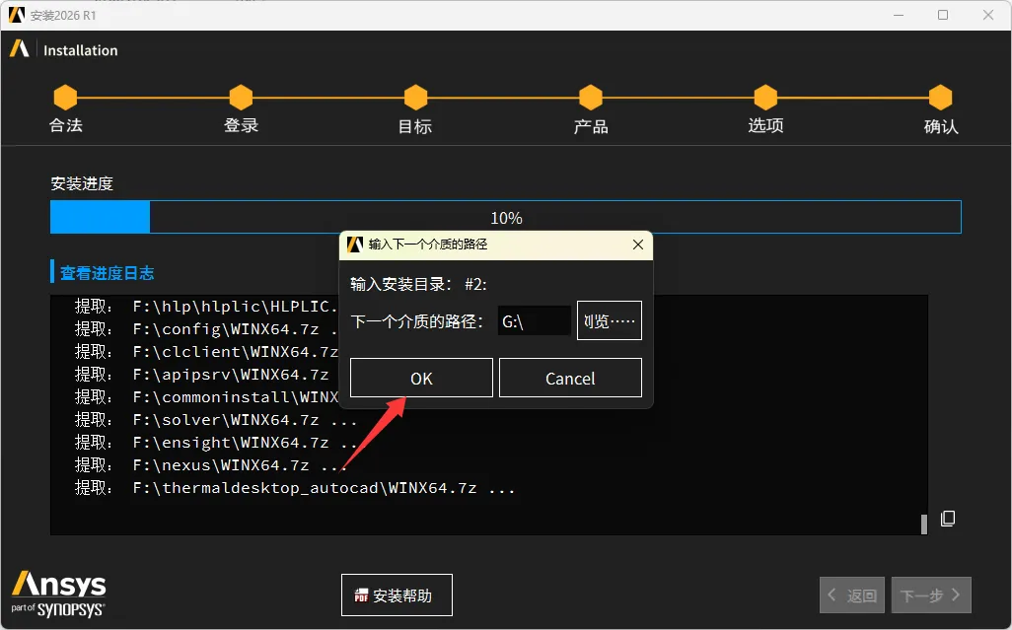Edit the G:\ media path field
Viewport: 1012px width, 630px height.
point(534,320)
